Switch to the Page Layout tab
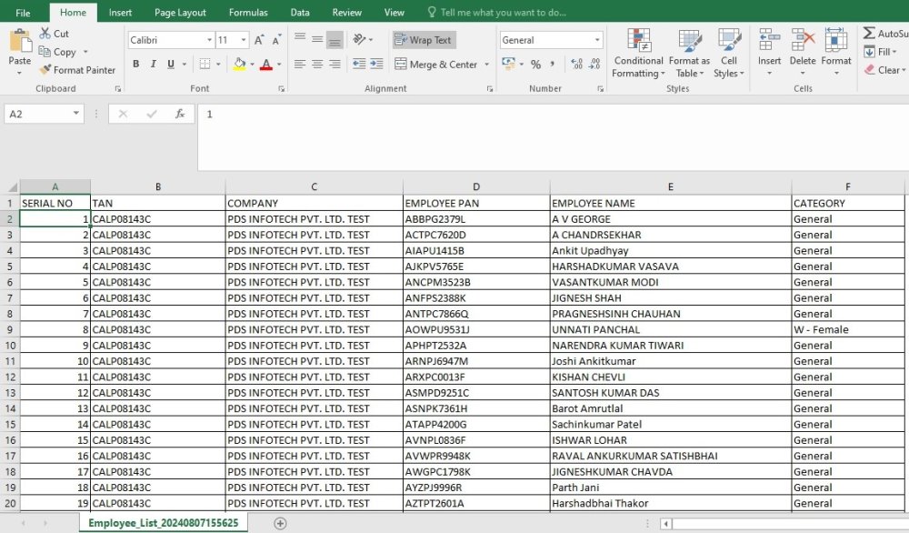Viewport: 909px width, 533px height. [x=180, y=12]
